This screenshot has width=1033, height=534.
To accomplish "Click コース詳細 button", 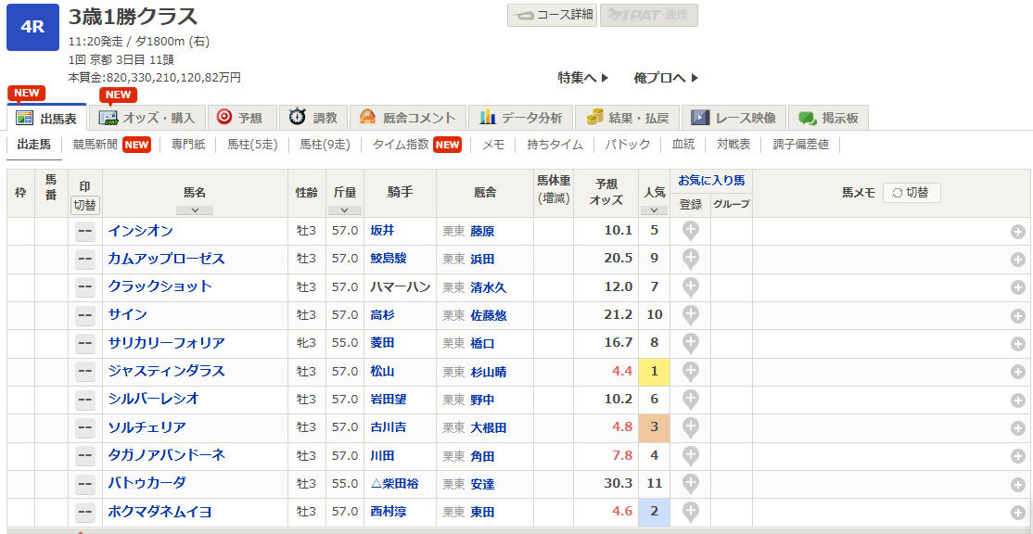I will click(x=552, y=15).
